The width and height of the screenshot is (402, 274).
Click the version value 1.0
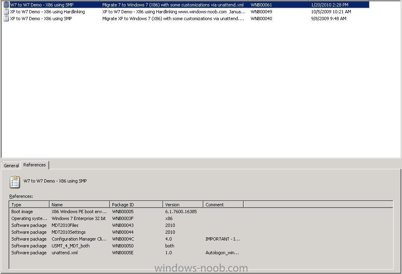(168, 253)
